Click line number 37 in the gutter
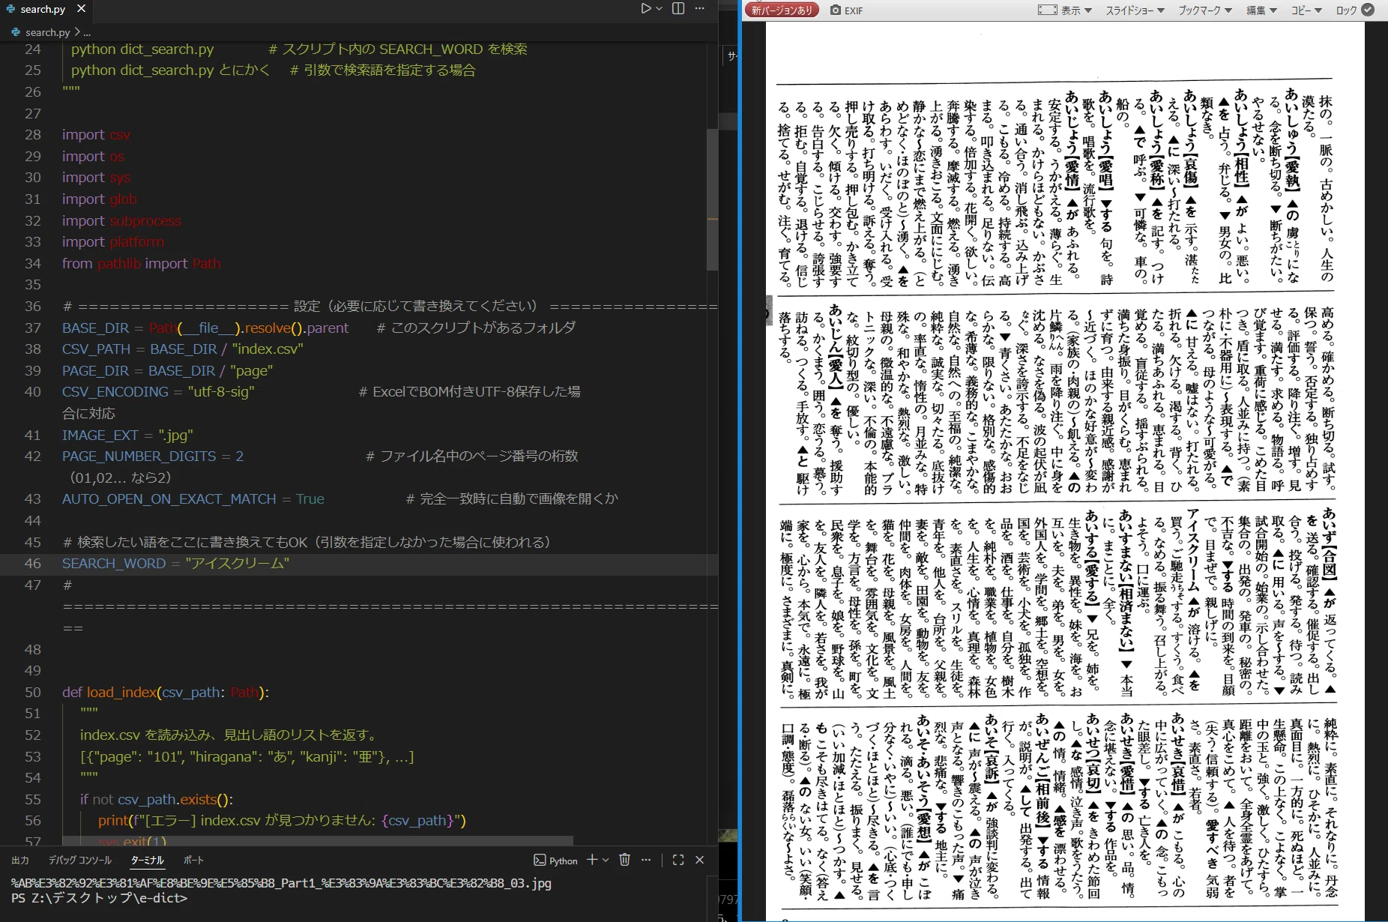 pyautogui.click(x=33, y=328)
